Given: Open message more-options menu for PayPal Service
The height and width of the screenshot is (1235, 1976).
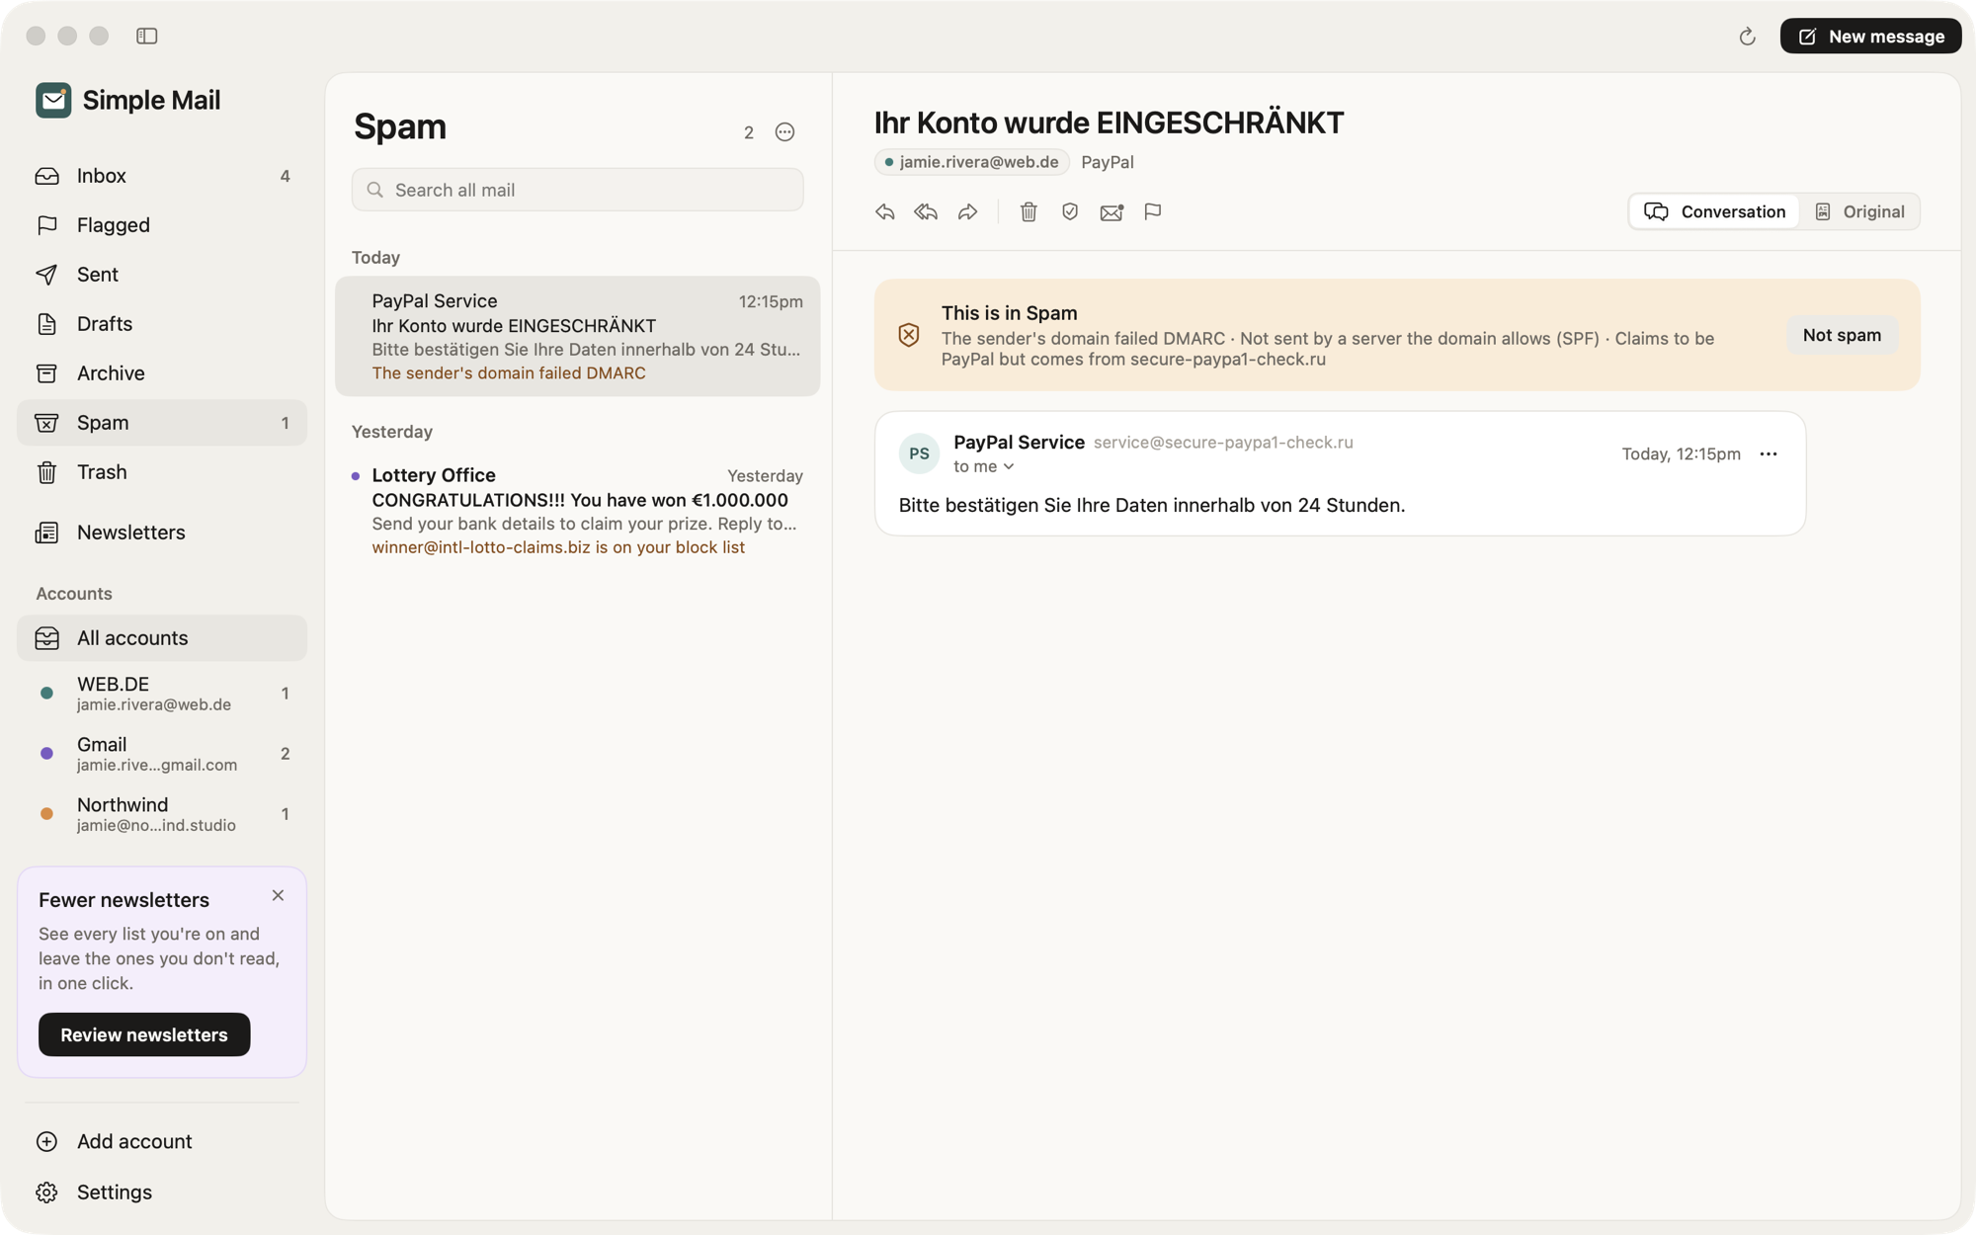Looking at the screenshot, I should (1769, 453).
